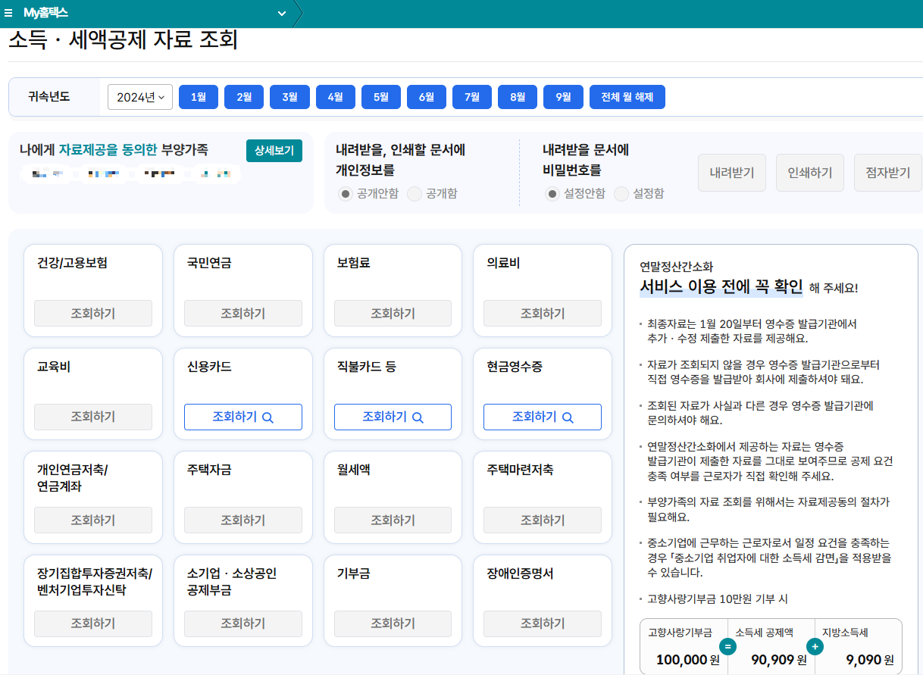Select the 설정함 password radio option

[621, 193]
